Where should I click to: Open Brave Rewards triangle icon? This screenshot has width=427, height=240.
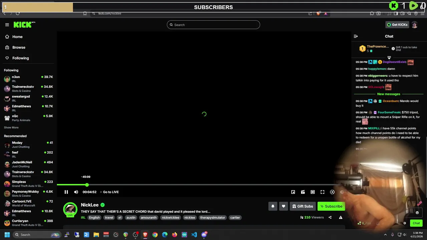tap(326, 13)
